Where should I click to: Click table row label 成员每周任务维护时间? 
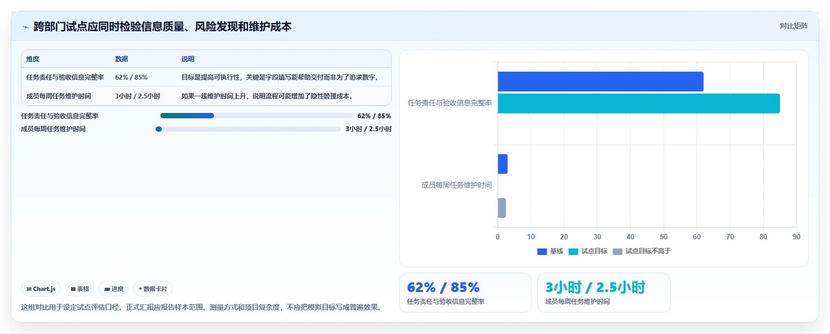59,96
